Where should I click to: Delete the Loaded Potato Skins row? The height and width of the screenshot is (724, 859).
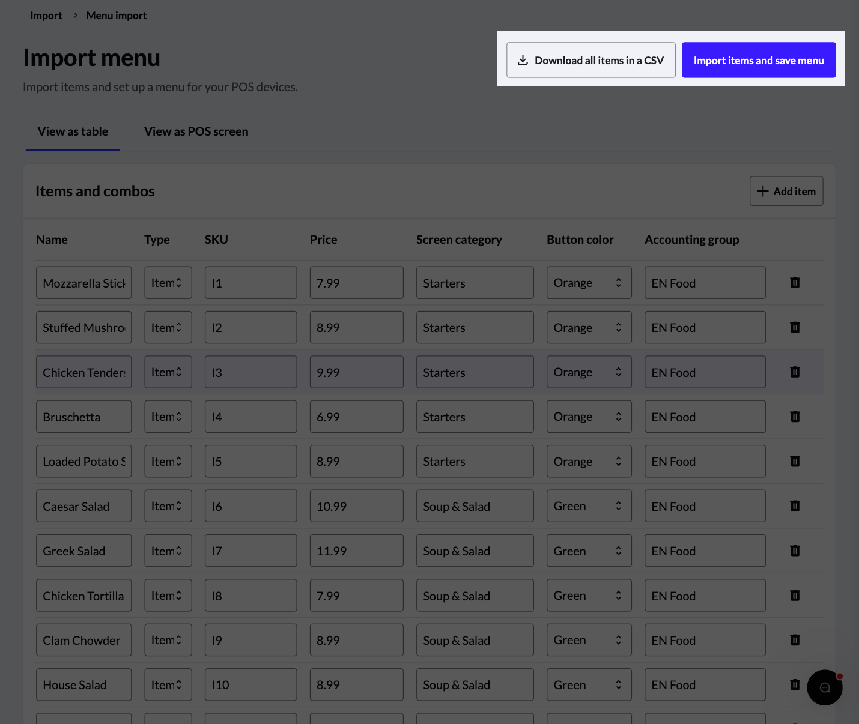(795, 461)
